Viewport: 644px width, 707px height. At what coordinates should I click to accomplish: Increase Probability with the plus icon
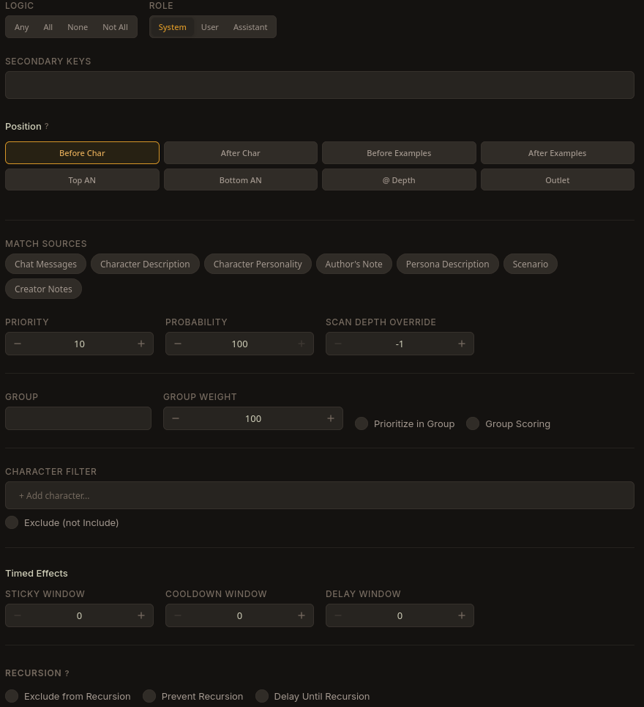click(x=302, y=344)
